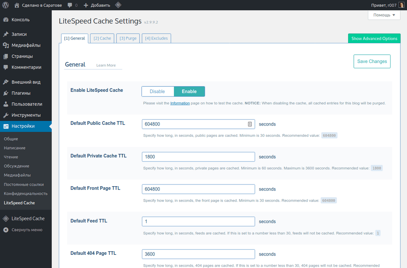The width and height of the screenshot is (407, 268).
Task: Click the Default 404 Page TTL label
Action: [x=94, y=253]
